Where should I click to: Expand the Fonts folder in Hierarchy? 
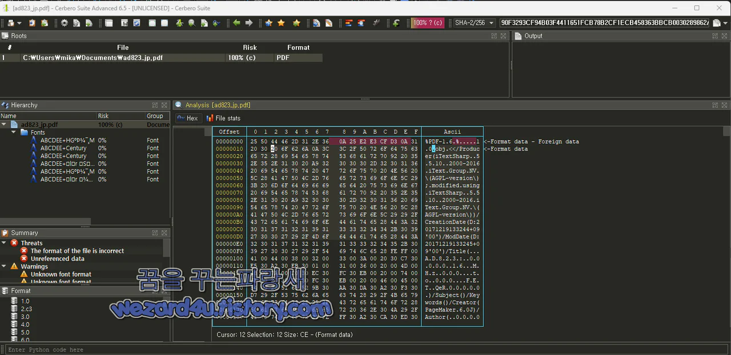coord(13,132)
